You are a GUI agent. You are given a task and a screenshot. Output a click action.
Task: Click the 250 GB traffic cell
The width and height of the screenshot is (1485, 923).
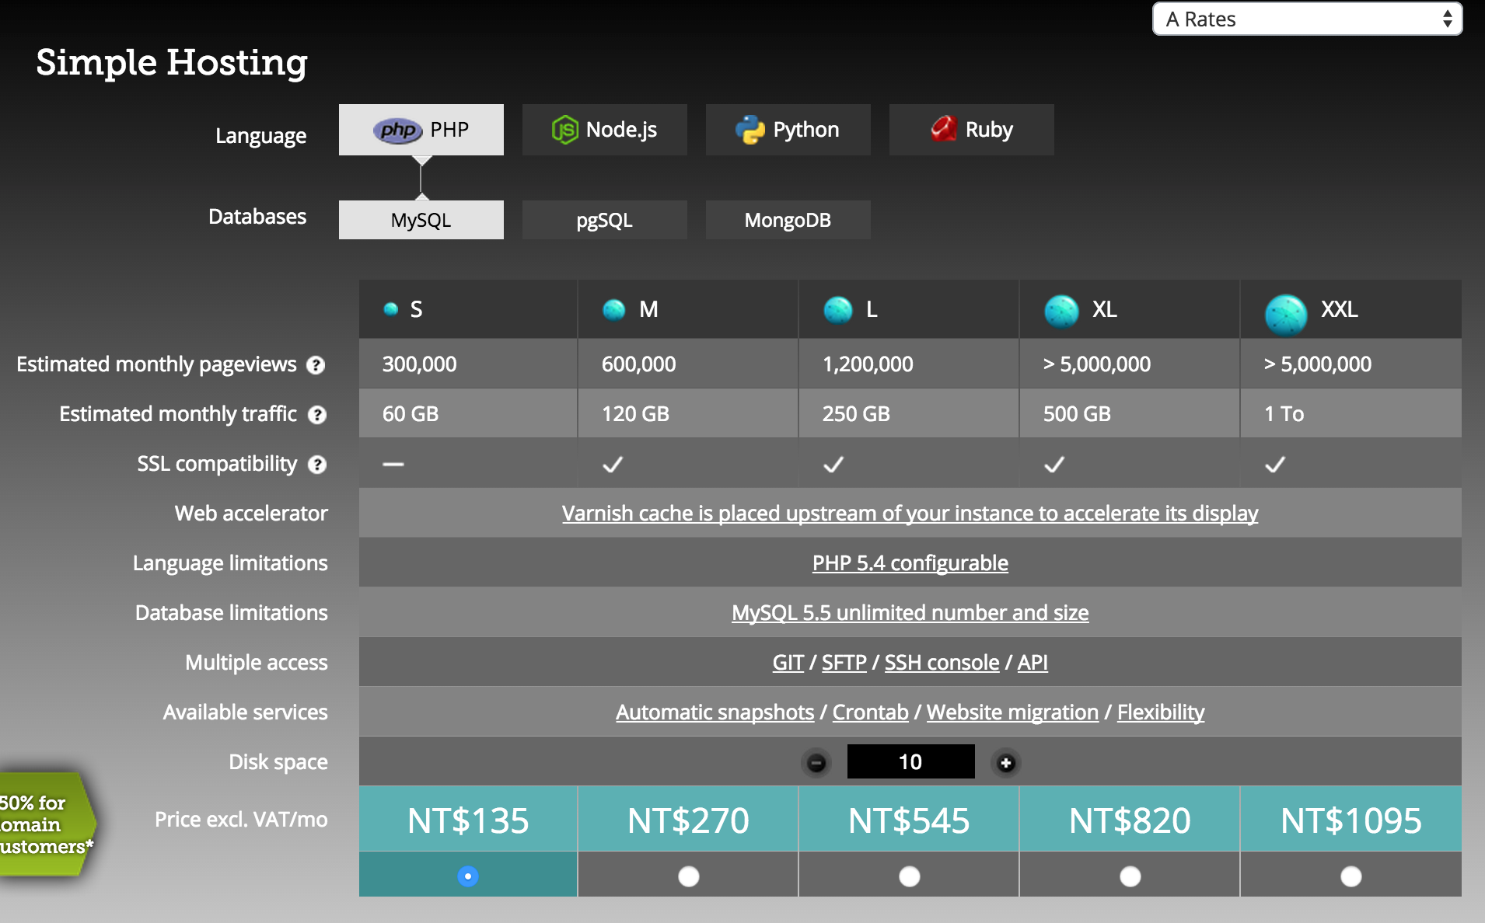pyautogui.click(x=910, y=413)
